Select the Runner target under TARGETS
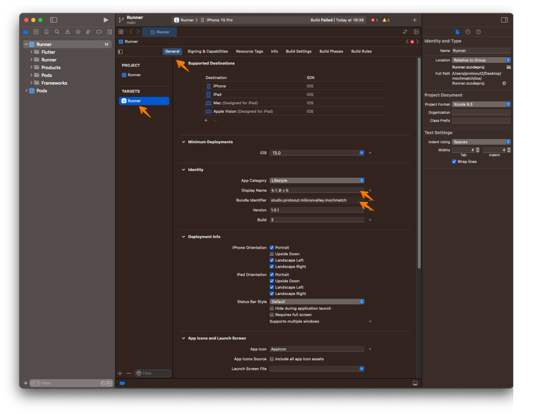The width and height of the screenshot is (533, 414). [144, 101]
